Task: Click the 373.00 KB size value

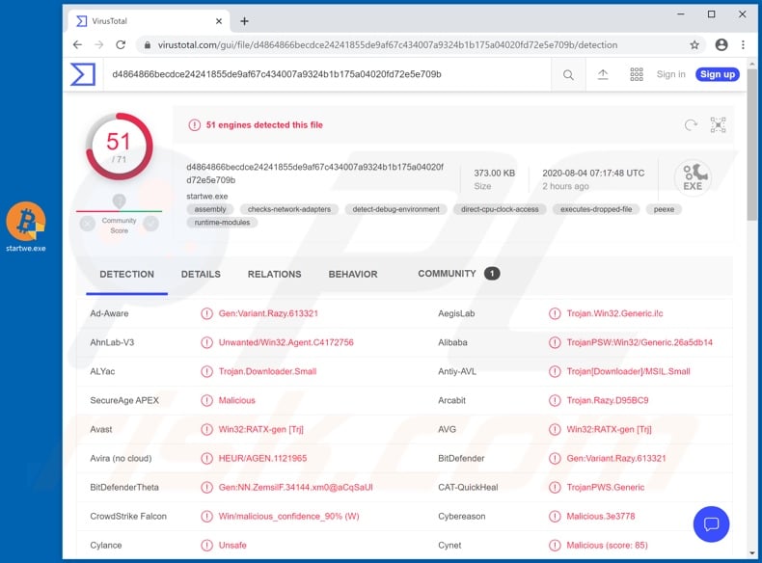Action: [494, 173]
